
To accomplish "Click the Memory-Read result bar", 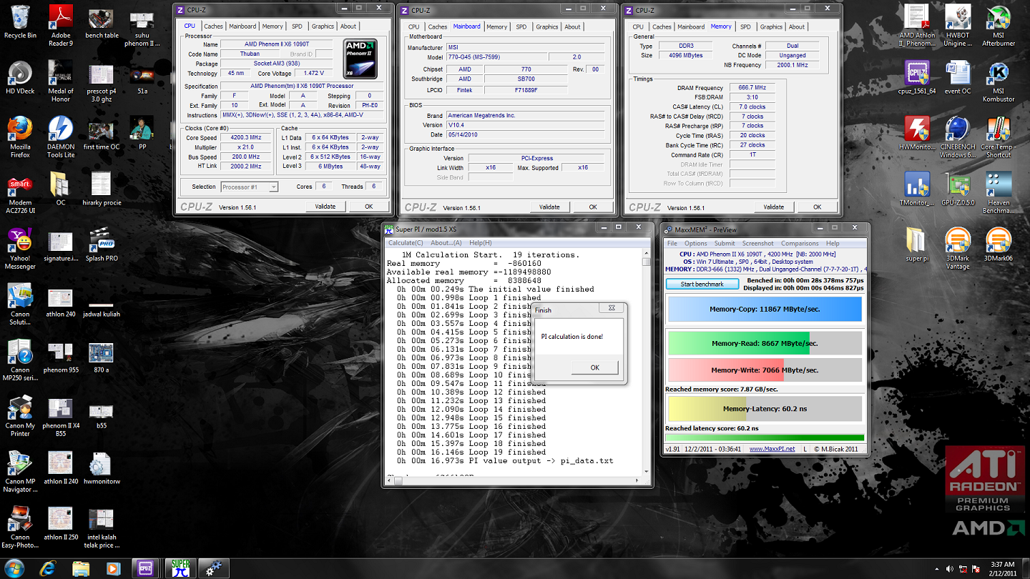I will [x=764, y=343].
